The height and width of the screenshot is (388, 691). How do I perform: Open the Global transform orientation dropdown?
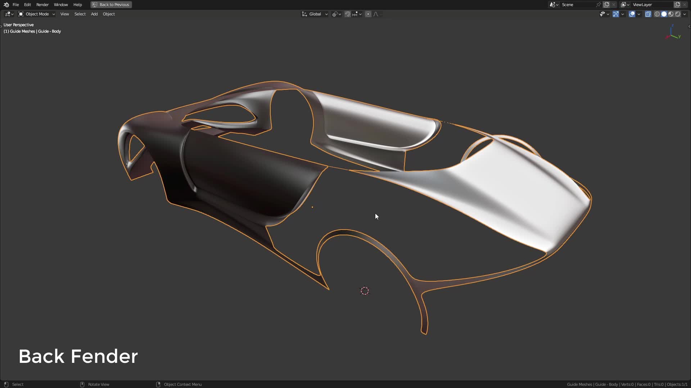point(315,14)
